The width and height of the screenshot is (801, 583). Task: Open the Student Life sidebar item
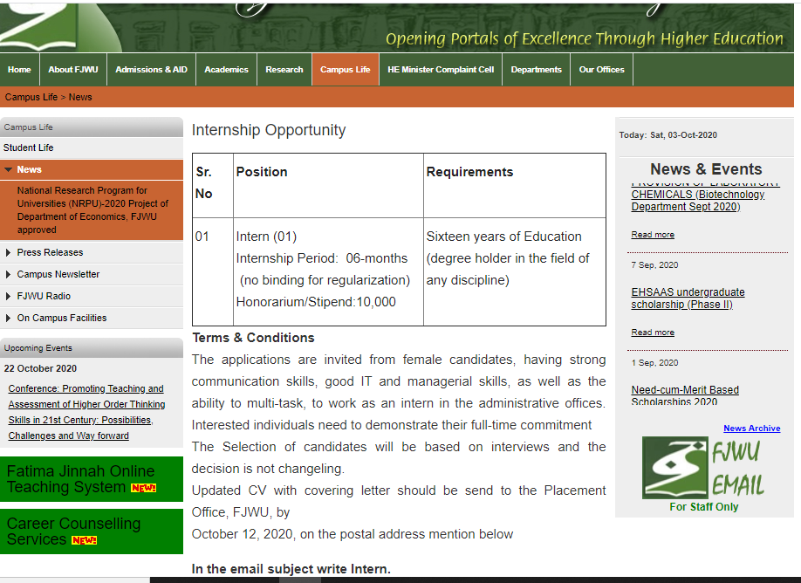[92, 147]
